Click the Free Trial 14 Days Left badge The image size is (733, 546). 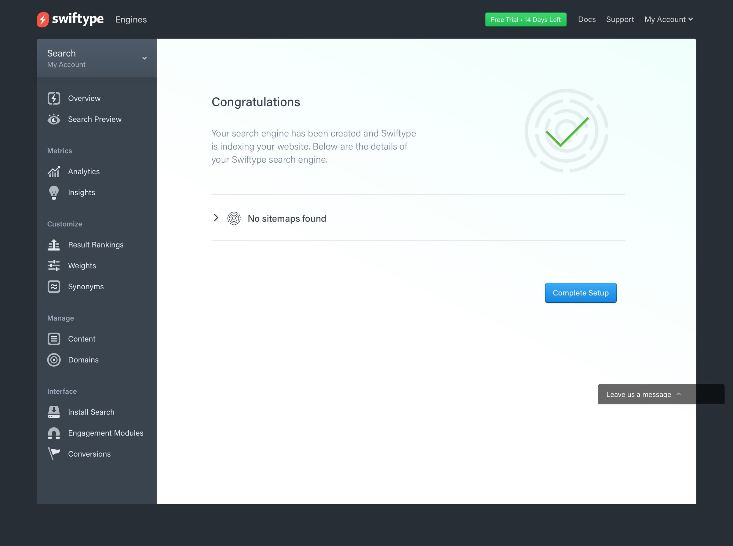coord(526,20)
